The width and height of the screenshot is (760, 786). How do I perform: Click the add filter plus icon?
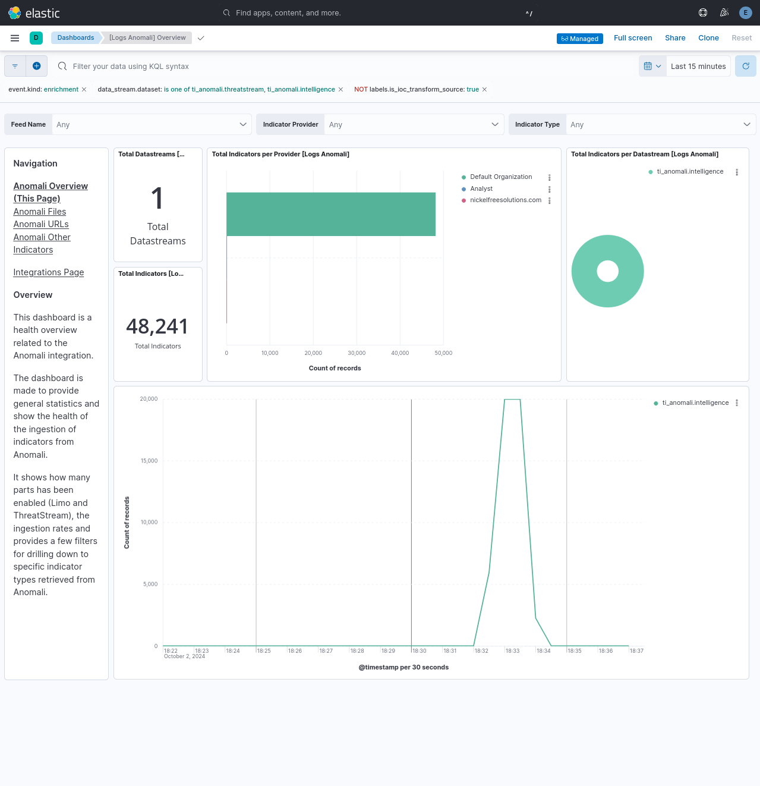click(36, 66)
